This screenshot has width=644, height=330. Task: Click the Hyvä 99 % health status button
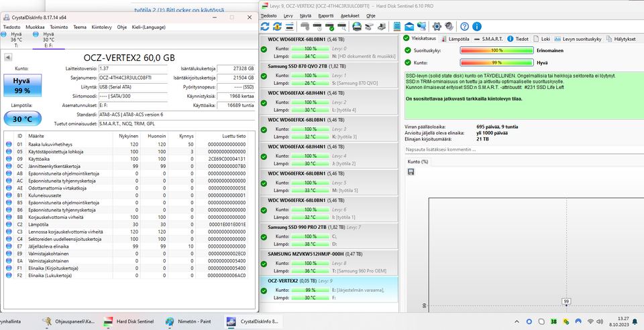(x=22, y=85)
